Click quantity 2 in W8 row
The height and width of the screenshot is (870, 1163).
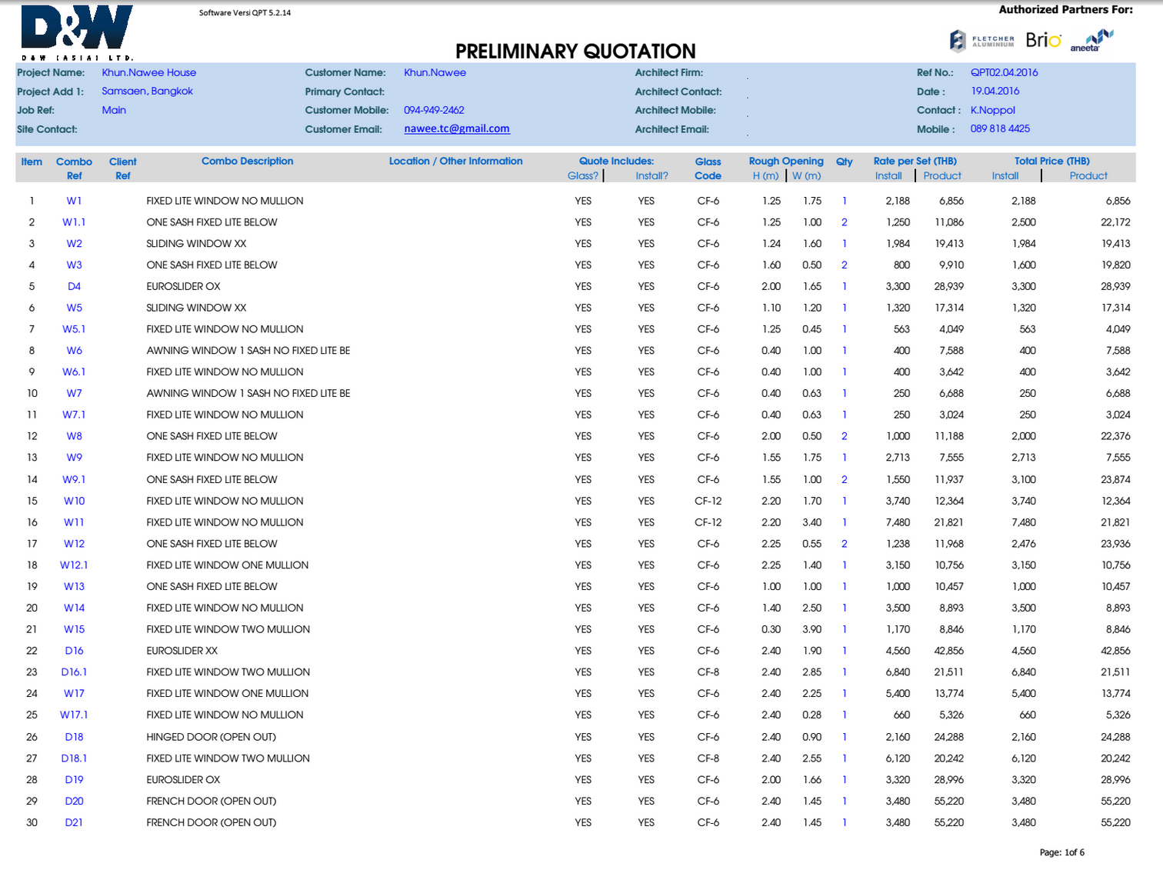click(845, 436)
